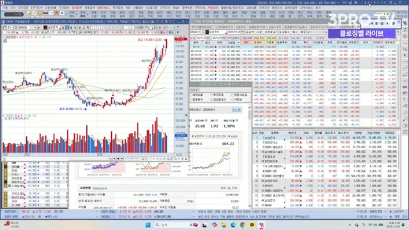Open the 주식주문 menu
This screenshot has width=409, height=230.
[23, 8]
